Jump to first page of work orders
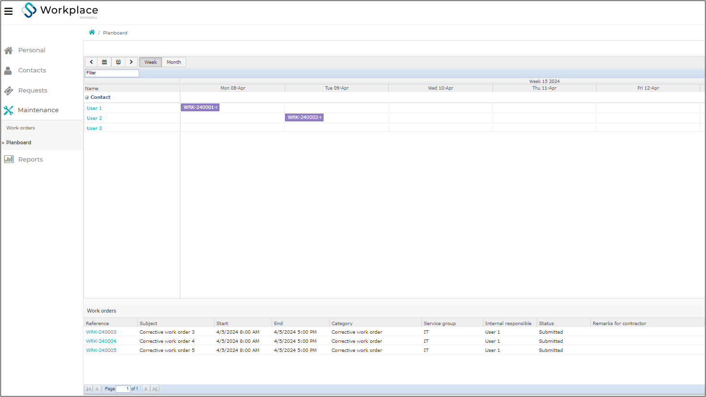706x397 pixels. [89, 389]
